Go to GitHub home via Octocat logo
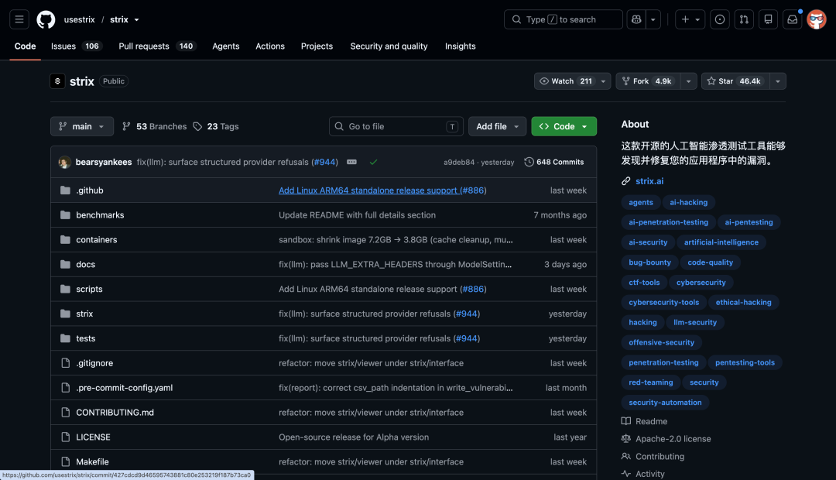The width and height of the screenshot is (836, 480). click(46, 19)
